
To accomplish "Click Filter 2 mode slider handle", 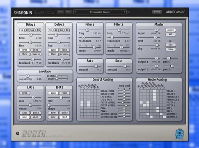I will [121, 47].
